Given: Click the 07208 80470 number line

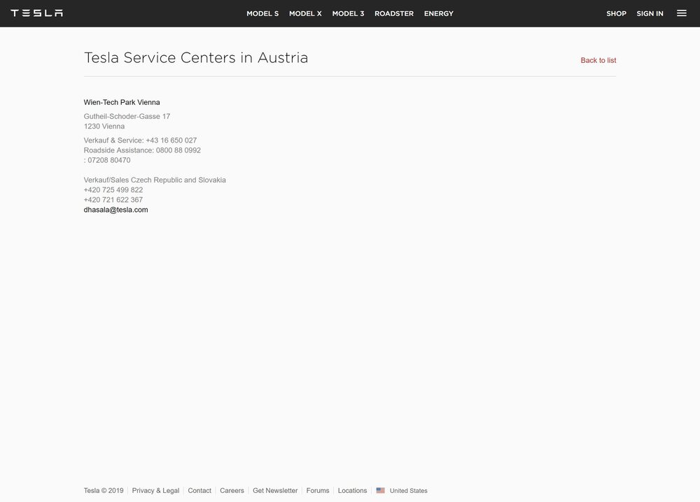Looking at the screenshot, I should (107, 160).
